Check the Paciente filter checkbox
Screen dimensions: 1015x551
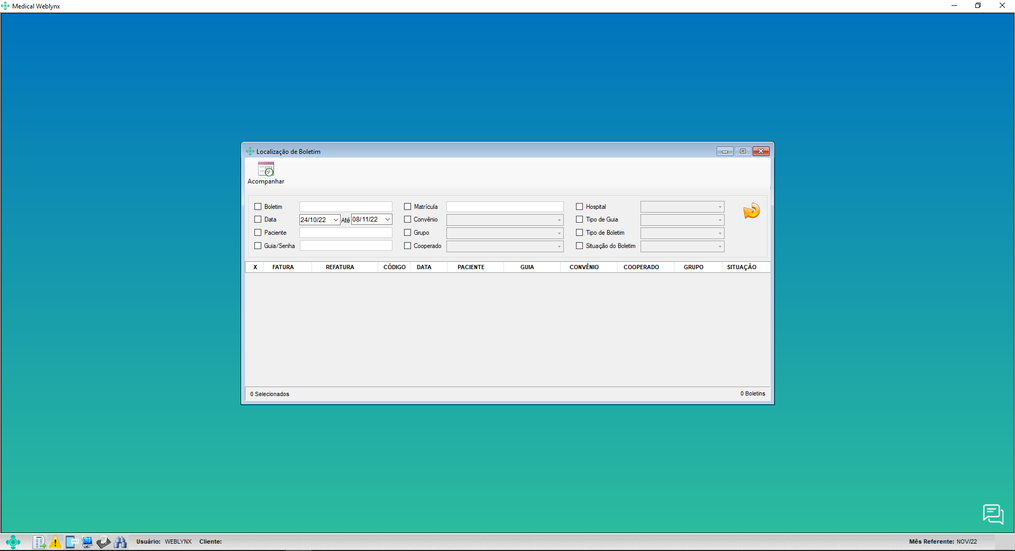[258, 233]
